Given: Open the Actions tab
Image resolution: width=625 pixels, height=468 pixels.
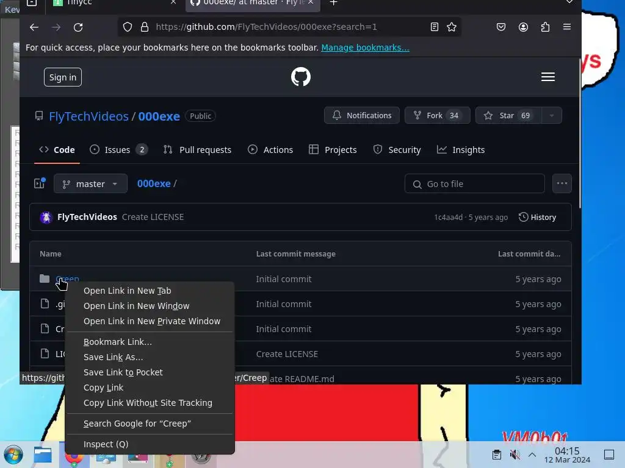Looking at the screenshot, I should click(x=270, y=150).
